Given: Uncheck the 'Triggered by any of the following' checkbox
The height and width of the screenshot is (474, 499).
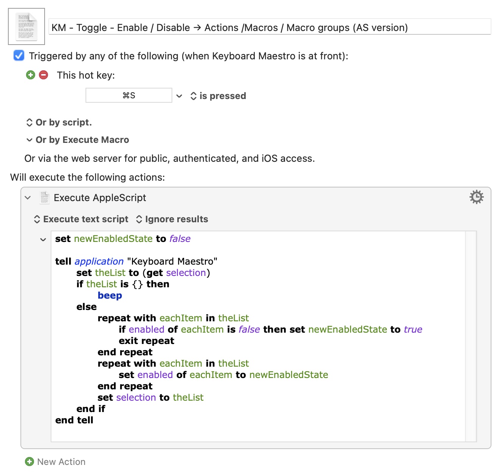Looking at the screenshot, I should click(x=19, y=56).
